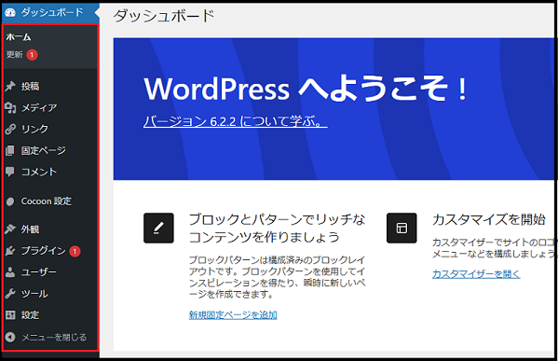The height and width of the screenshot is (361, 558).
Task: Click the plug icon beside プラグイン
Action: [10, 251]
